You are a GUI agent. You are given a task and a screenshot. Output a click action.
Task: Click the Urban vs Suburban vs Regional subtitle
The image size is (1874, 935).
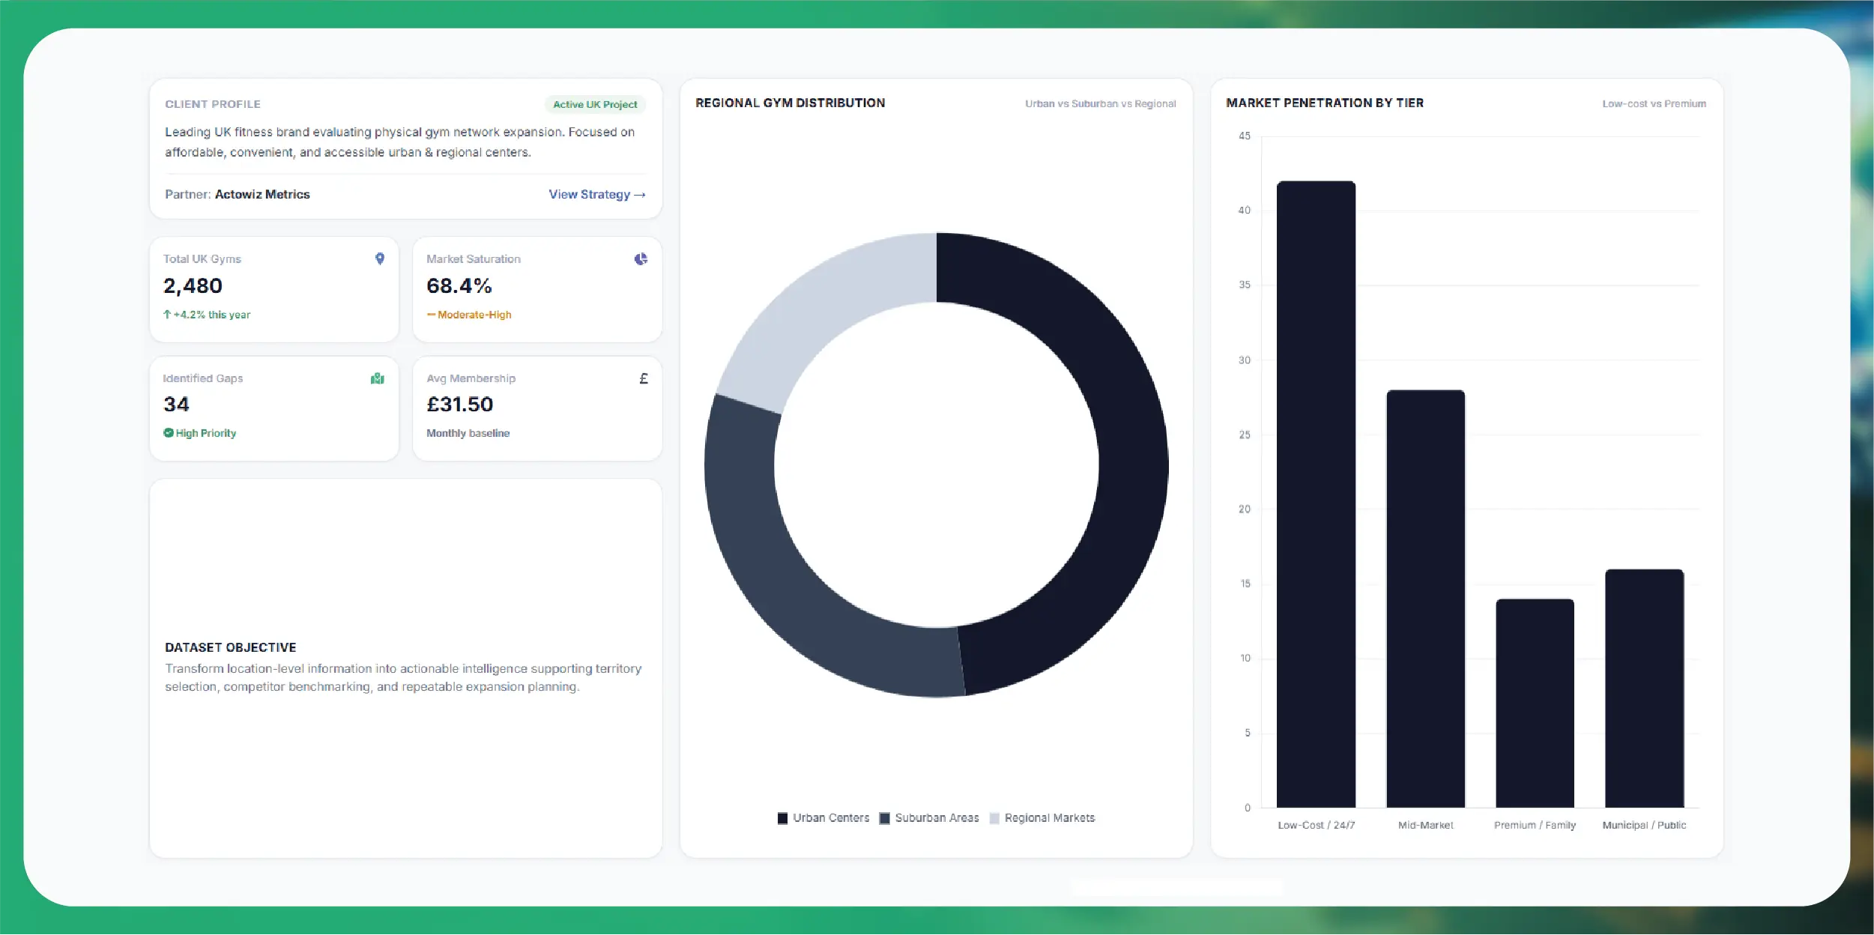(x=1100, y=103)
